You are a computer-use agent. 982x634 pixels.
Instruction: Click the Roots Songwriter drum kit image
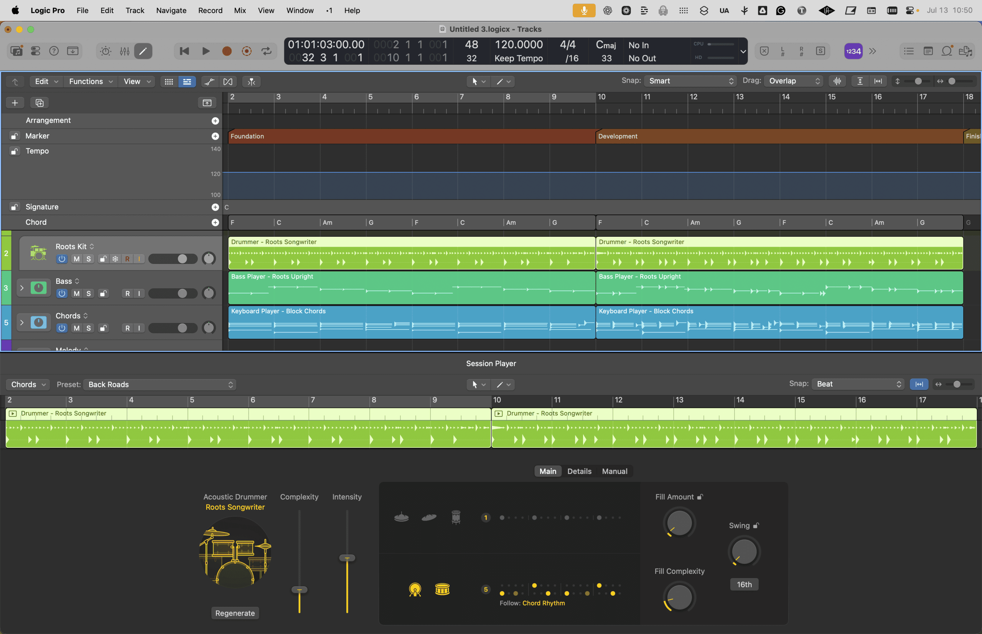[235, 552]
